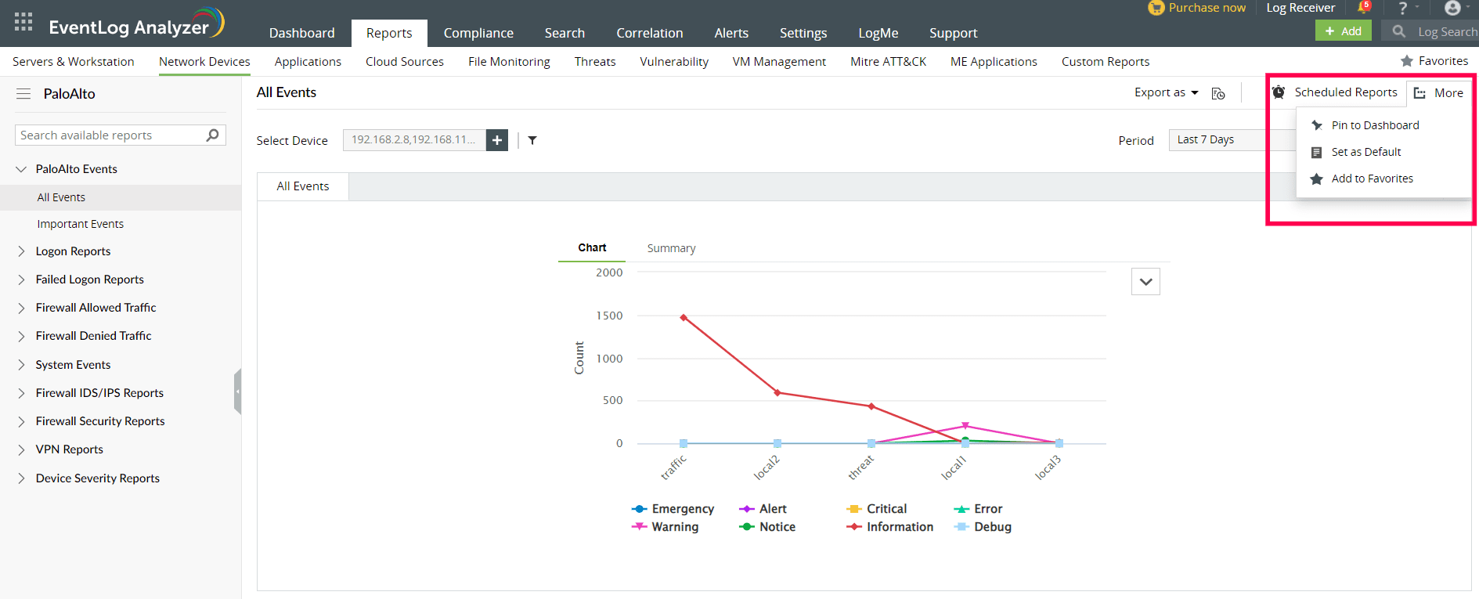
Task: Open the export history icon
Action: pos(1218,93)
